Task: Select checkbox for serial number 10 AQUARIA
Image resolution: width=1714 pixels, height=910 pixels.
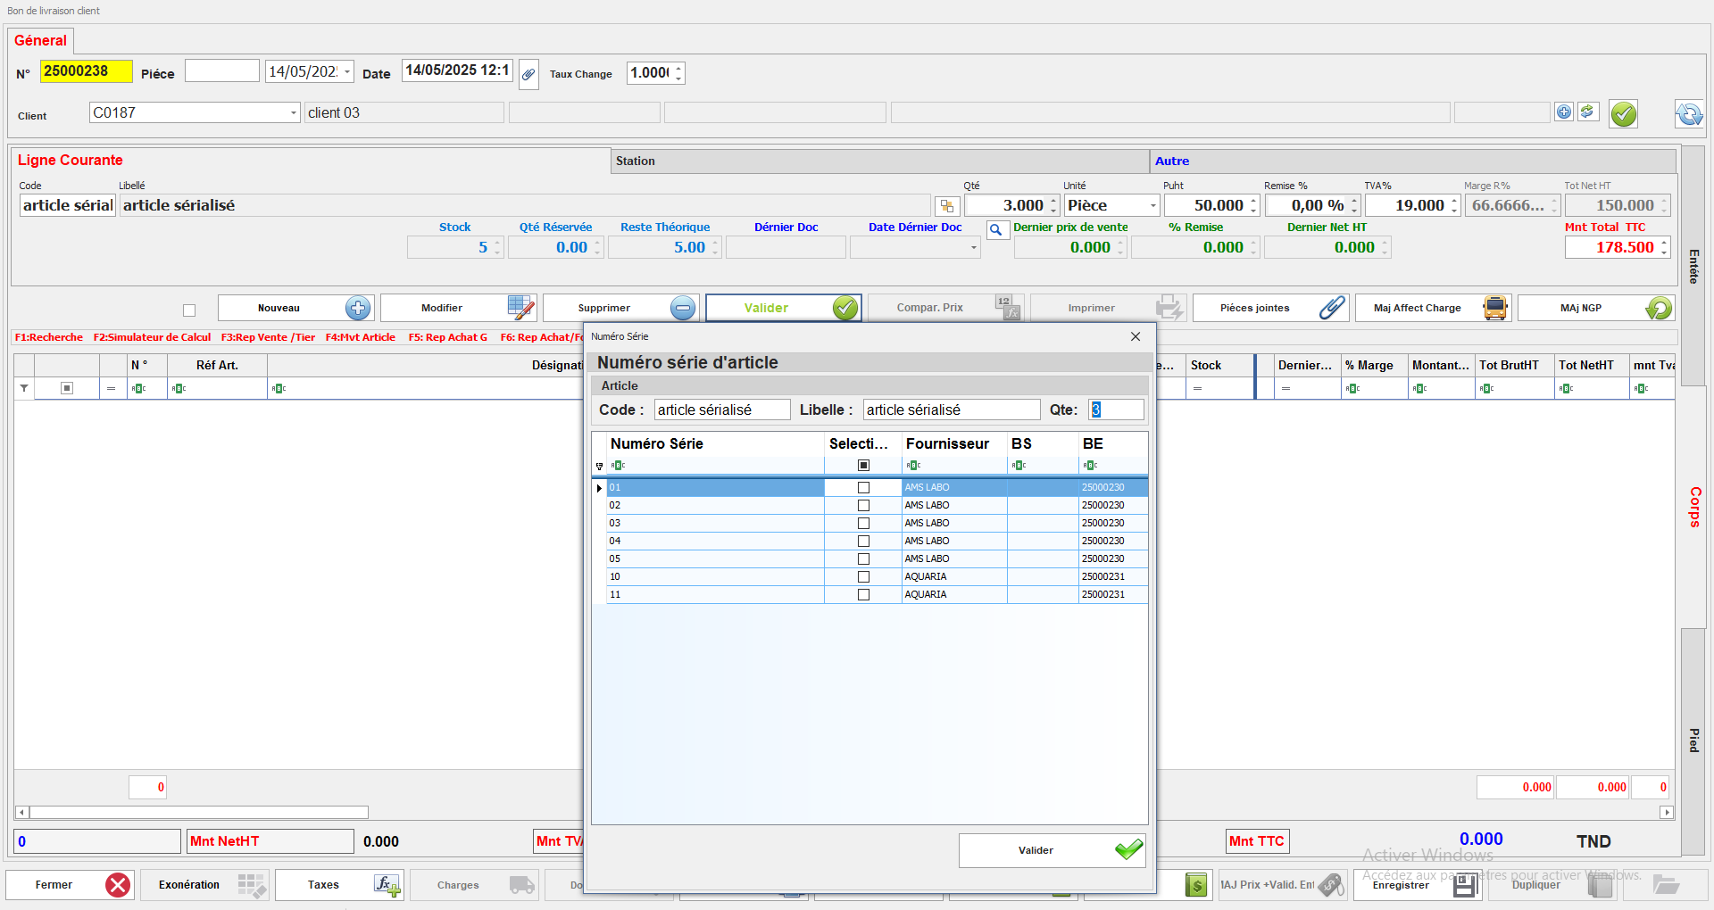Action: (x=863, y=577)
